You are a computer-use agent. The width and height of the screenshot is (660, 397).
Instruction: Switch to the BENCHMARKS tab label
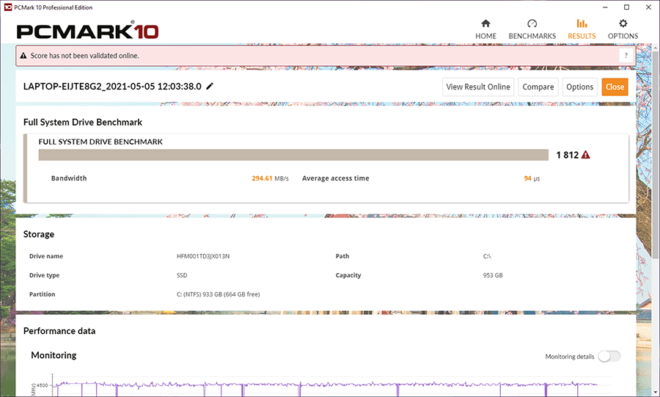(x=532, y=36)
